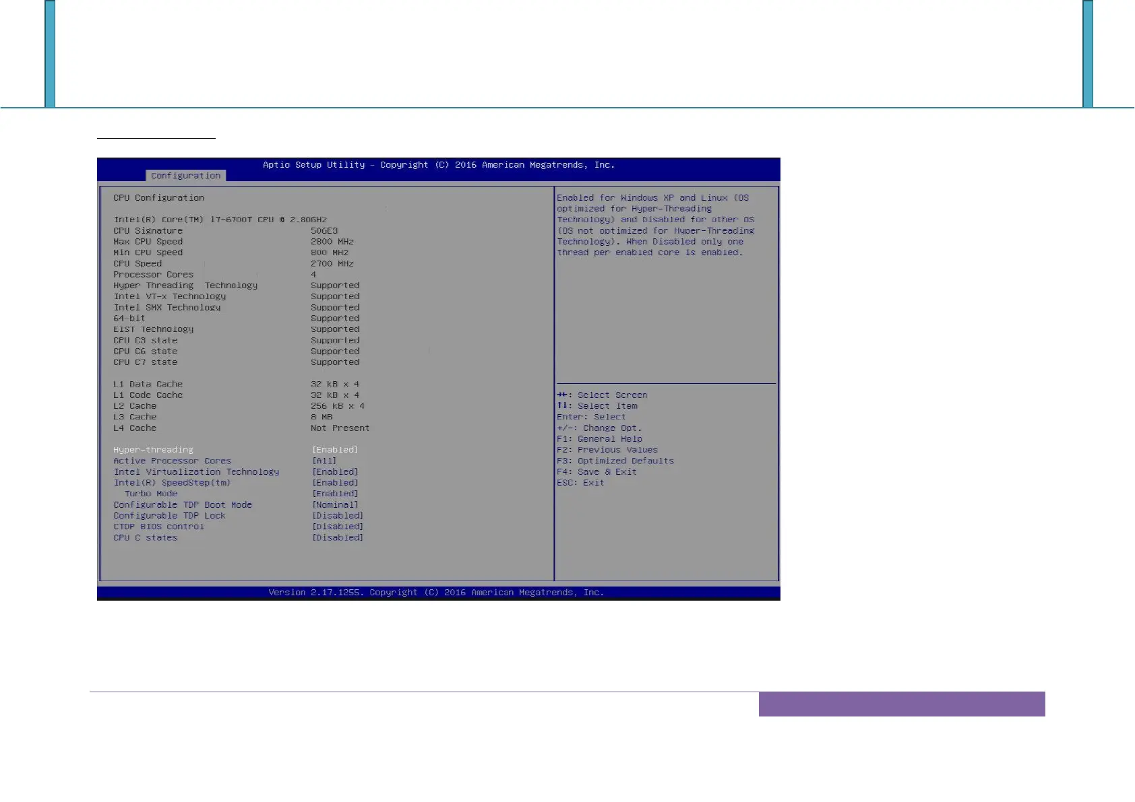1135x802 pixels.
Task: Toggle the CTDP BIOS control Disabled value
Action: (338, 527)
